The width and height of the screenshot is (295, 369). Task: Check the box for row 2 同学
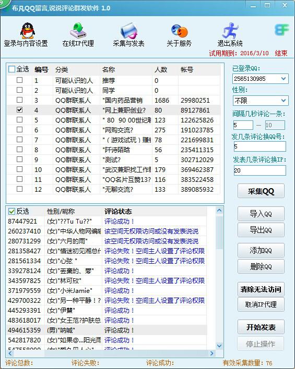pos(19,90)
